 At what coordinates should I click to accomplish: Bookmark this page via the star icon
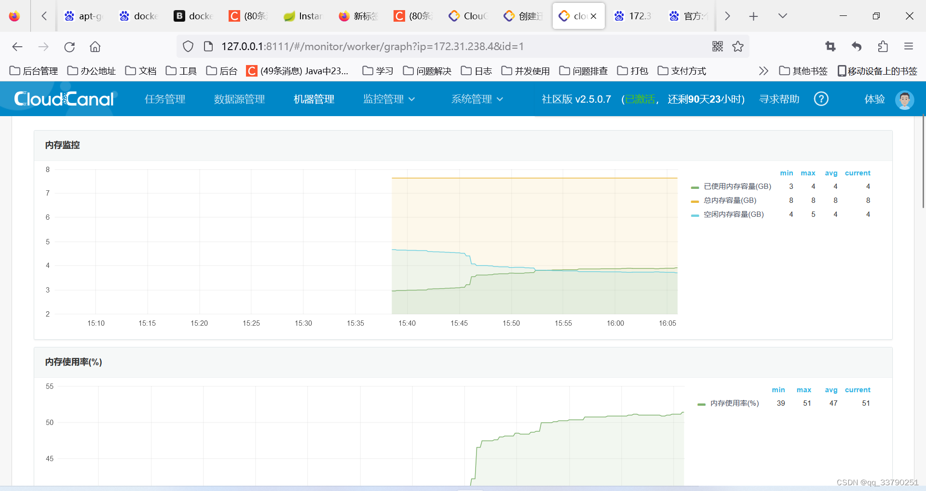pyautogui.click(x=738, y=46)
